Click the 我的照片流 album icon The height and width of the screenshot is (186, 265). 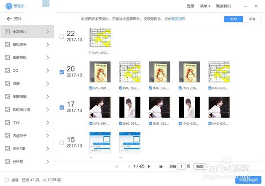(7, 110)
